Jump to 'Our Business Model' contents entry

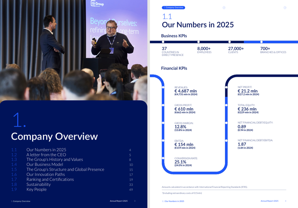tap(45, 165)
